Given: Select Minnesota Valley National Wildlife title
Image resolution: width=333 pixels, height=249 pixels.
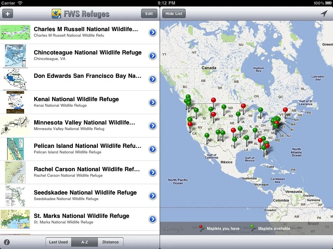Looking at the screenshot, I should (84, 122).
